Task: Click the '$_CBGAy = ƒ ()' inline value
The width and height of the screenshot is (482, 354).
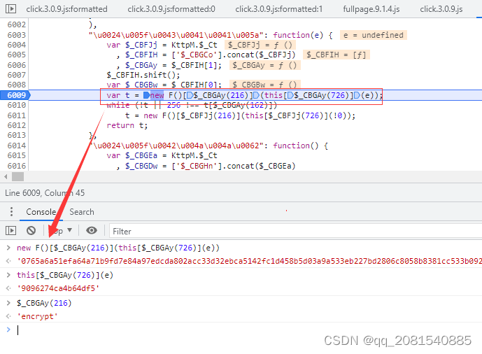Action: tap(264, 65)
